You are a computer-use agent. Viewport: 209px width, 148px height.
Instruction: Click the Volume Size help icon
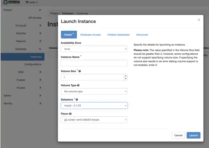(x=80, y=71)
